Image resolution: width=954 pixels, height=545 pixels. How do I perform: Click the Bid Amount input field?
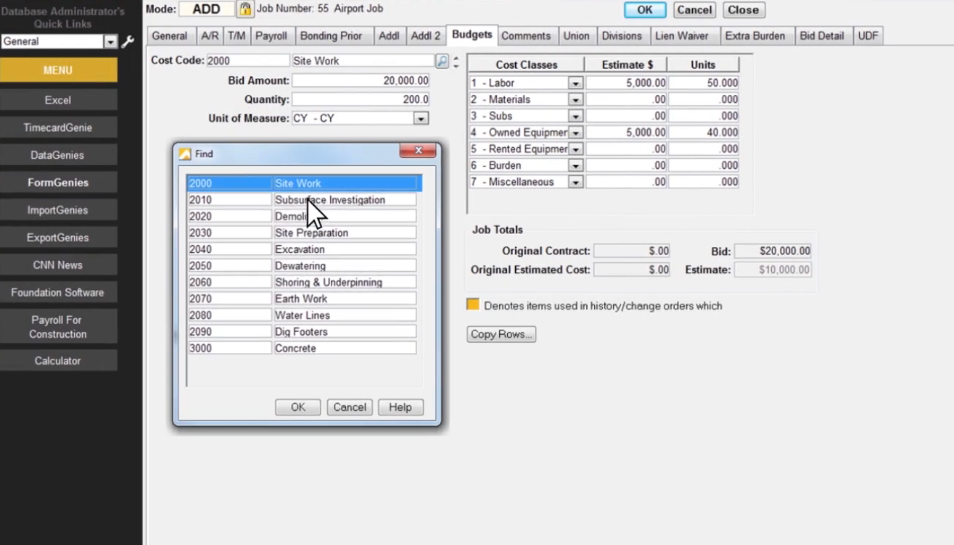[361, 80]
